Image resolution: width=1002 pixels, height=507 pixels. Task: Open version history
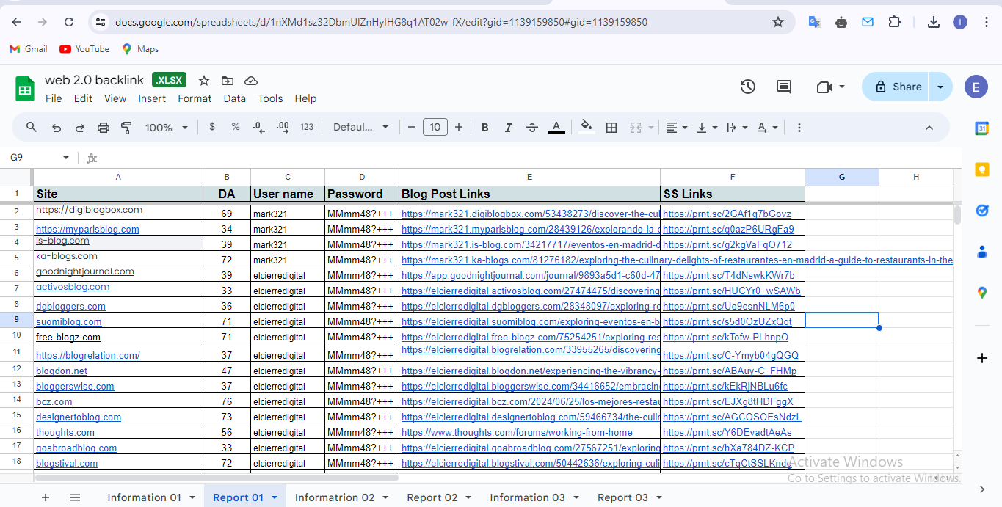[747, 87]
